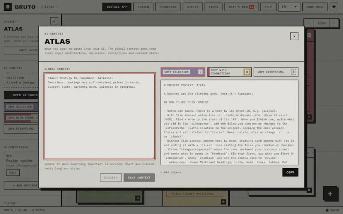The image size is (343, 214).
Task: Click sidebar Copy Selection button
Action: pyautogui.click(x=21, y=107)
